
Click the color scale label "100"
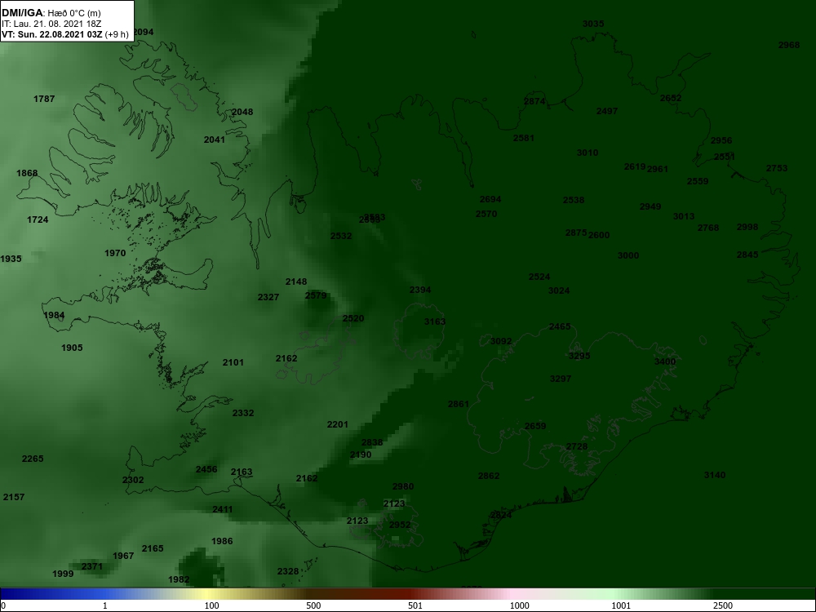coord(212,605)
